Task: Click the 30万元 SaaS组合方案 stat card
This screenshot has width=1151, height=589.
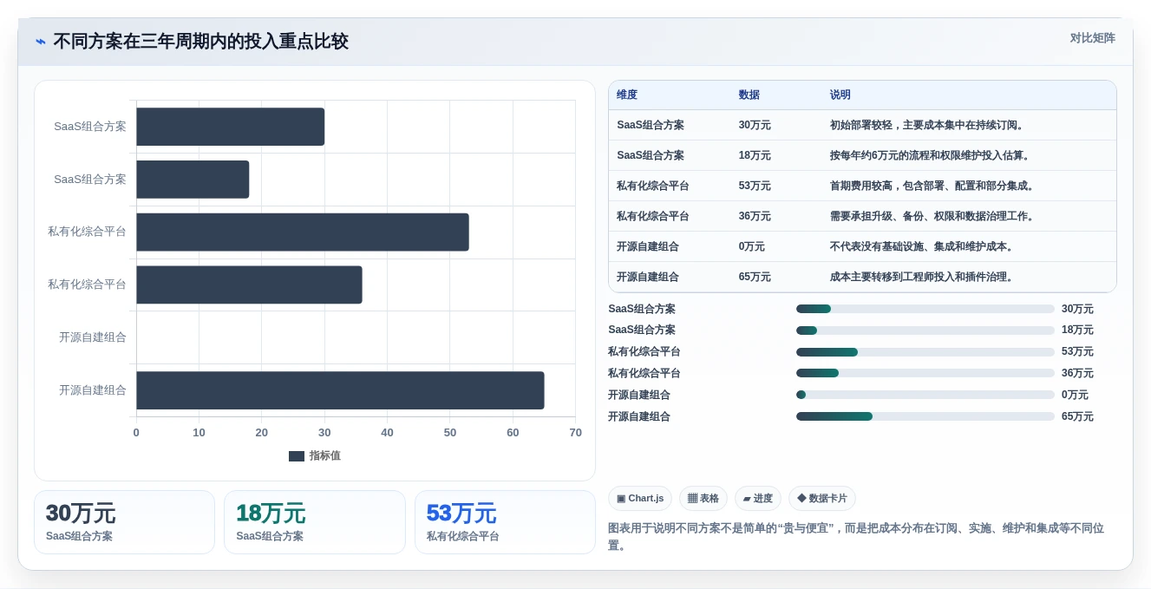Action: click(x=124, y=522)
